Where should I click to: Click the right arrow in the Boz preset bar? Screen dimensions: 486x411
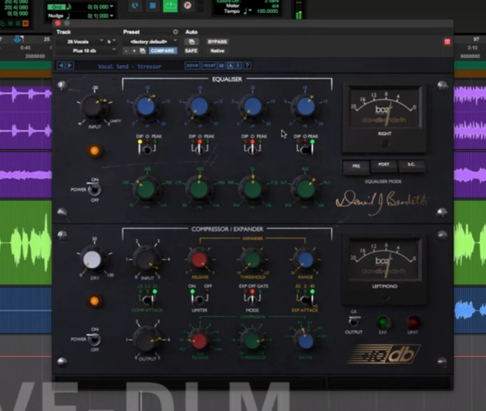pyautogui.click(x=70, y=66)
